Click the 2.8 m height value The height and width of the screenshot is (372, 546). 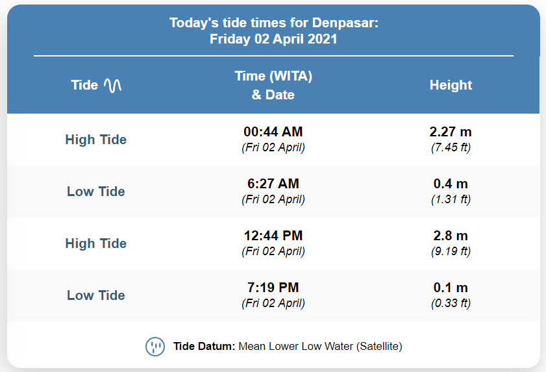click(451, 236)
